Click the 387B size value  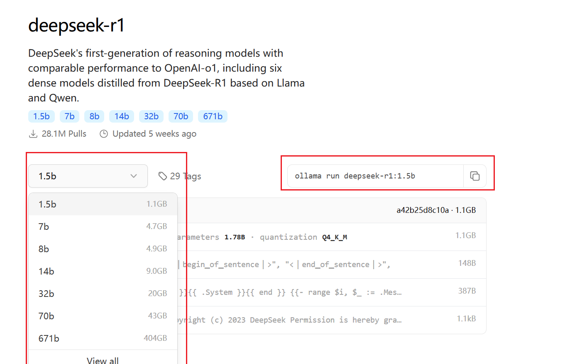(467, 291)
